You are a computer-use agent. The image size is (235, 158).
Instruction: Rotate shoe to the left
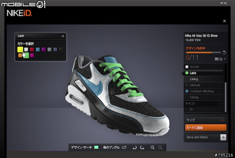coord(134,148)
